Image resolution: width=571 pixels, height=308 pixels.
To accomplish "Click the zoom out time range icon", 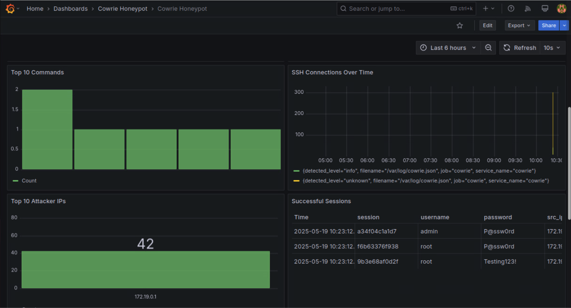I will 488,48.
